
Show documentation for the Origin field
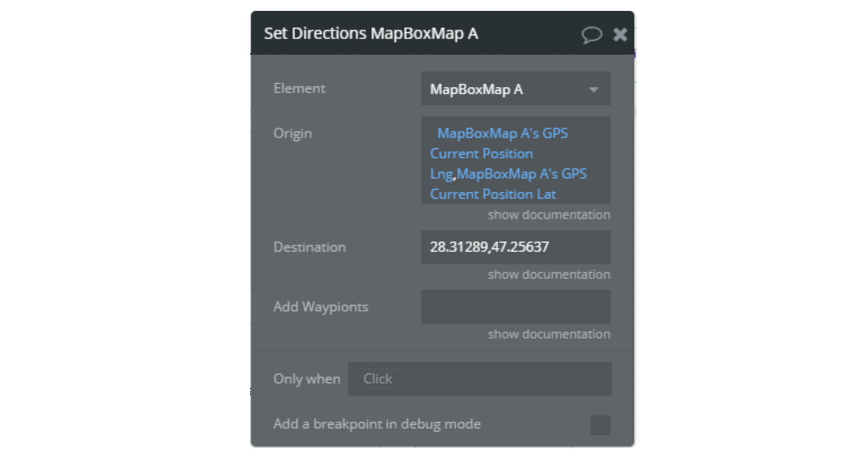click(x=549, y=215)
